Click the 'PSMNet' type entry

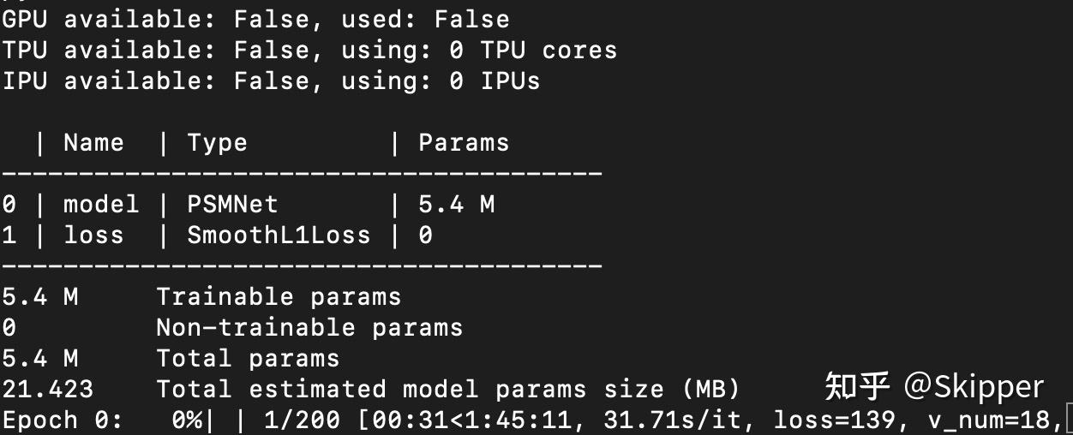pos(232,204)
